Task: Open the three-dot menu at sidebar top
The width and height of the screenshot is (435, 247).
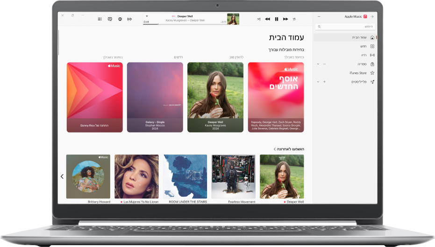Action: pos(319,17)
